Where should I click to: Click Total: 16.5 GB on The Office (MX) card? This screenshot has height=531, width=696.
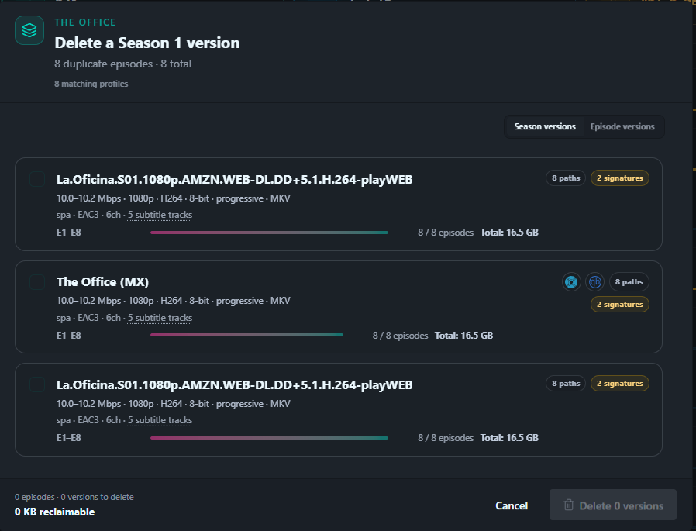pos(463,336)
